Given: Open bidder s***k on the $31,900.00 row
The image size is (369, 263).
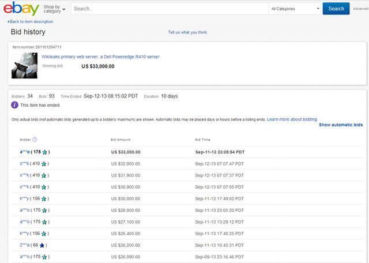Looking at the screenshot, I should 24,175.
